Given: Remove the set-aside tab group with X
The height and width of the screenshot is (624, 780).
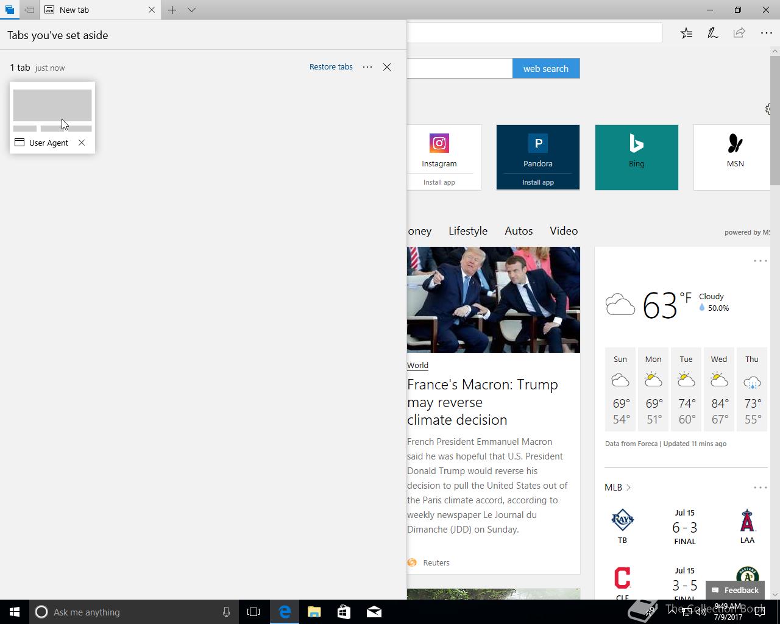Looking at the screenshot, I should coord(387,67).
